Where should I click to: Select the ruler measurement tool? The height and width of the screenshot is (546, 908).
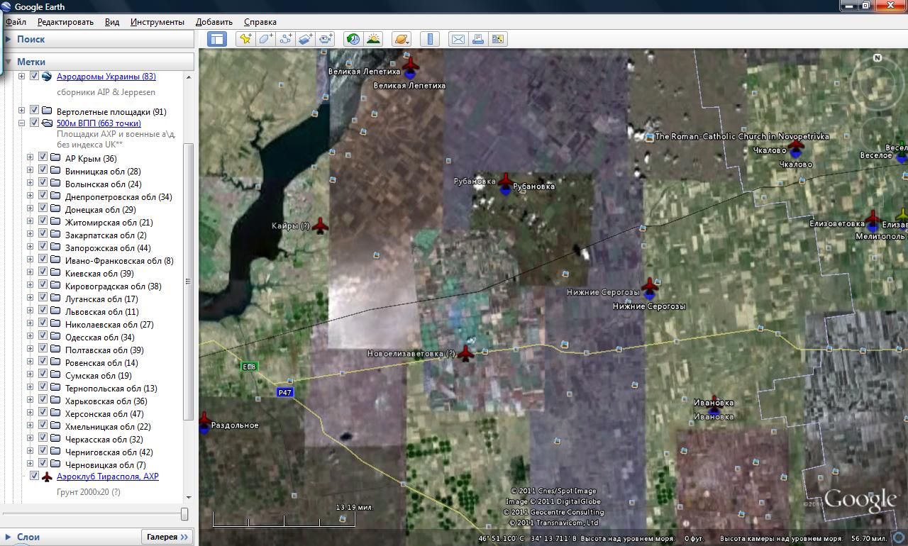tap(430, 39)
